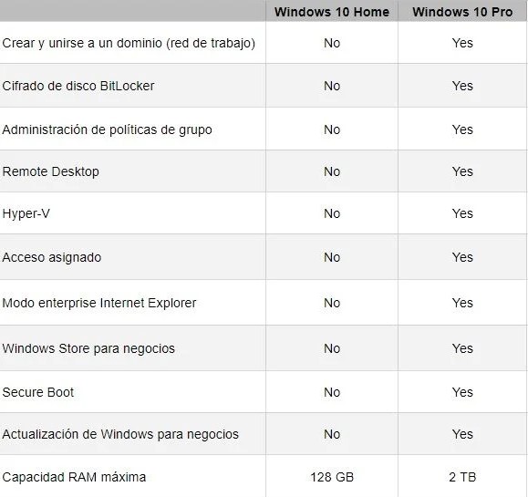The image size is (528, 497).
Task: Click the 2 TB value cell
Action: pos(462,477)
